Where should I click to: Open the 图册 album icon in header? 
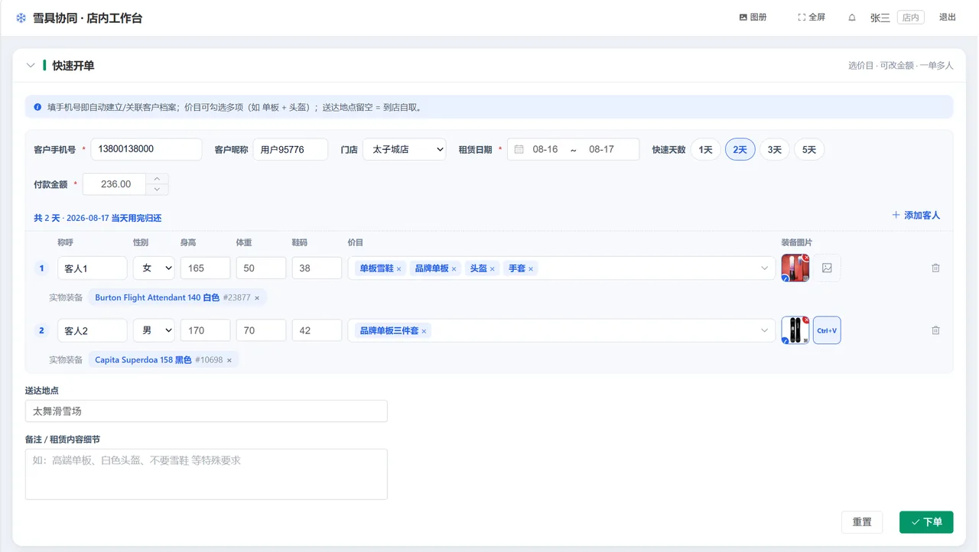point(743,17)
